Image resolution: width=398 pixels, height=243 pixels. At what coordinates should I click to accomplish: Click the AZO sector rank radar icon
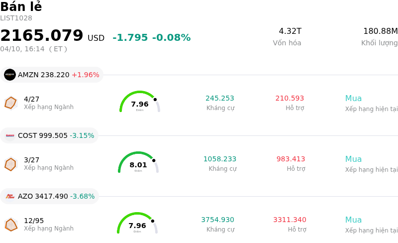point(10,225)
